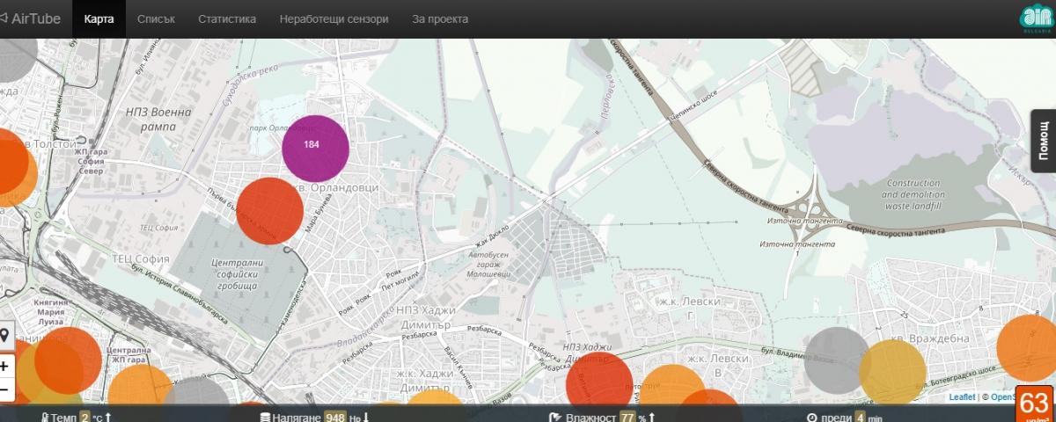Open the Air Bulgaria logo link
This screenshot has width=1056, height=422.
[1036, 18]
